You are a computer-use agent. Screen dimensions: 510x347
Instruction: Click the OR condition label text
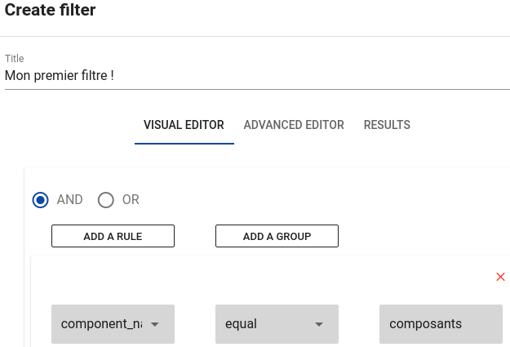coord(131,200)
